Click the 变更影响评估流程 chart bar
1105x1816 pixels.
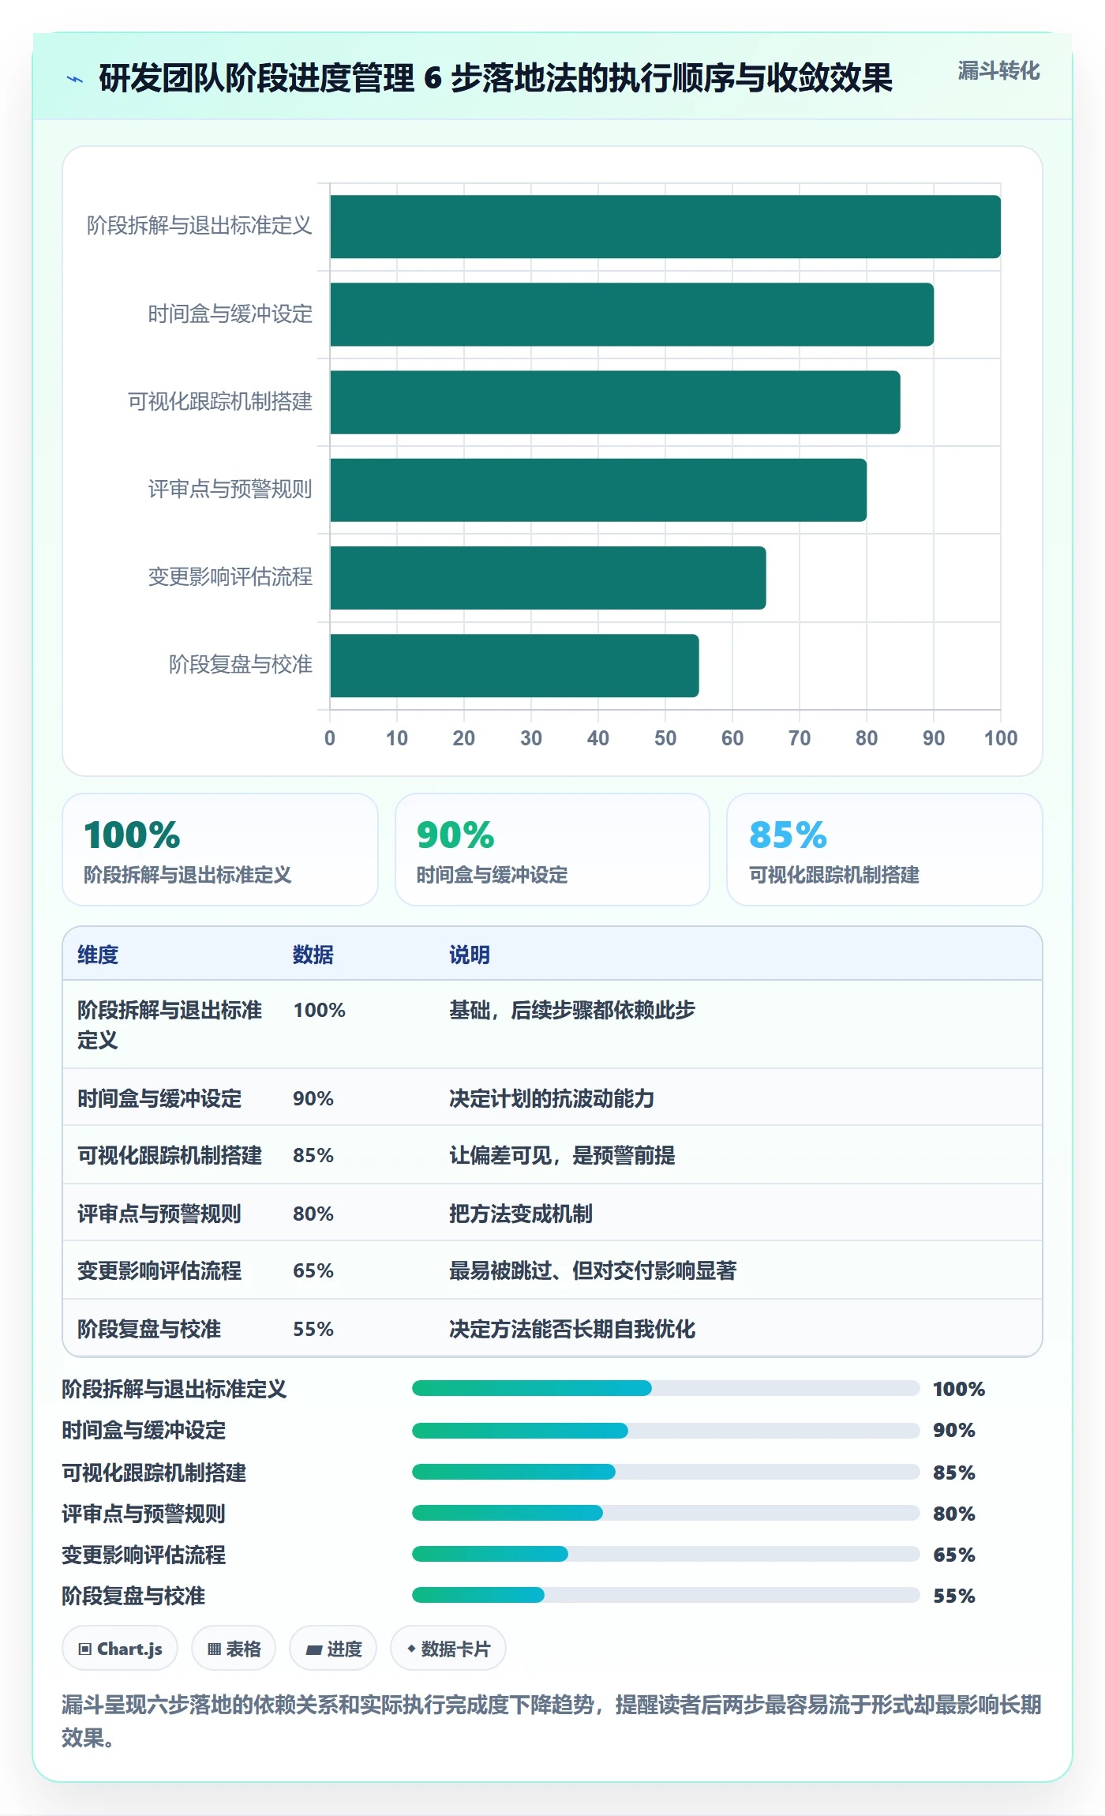548,578
